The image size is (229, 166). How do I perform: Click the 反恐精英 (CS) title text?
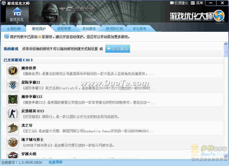(x=33, y=111)
